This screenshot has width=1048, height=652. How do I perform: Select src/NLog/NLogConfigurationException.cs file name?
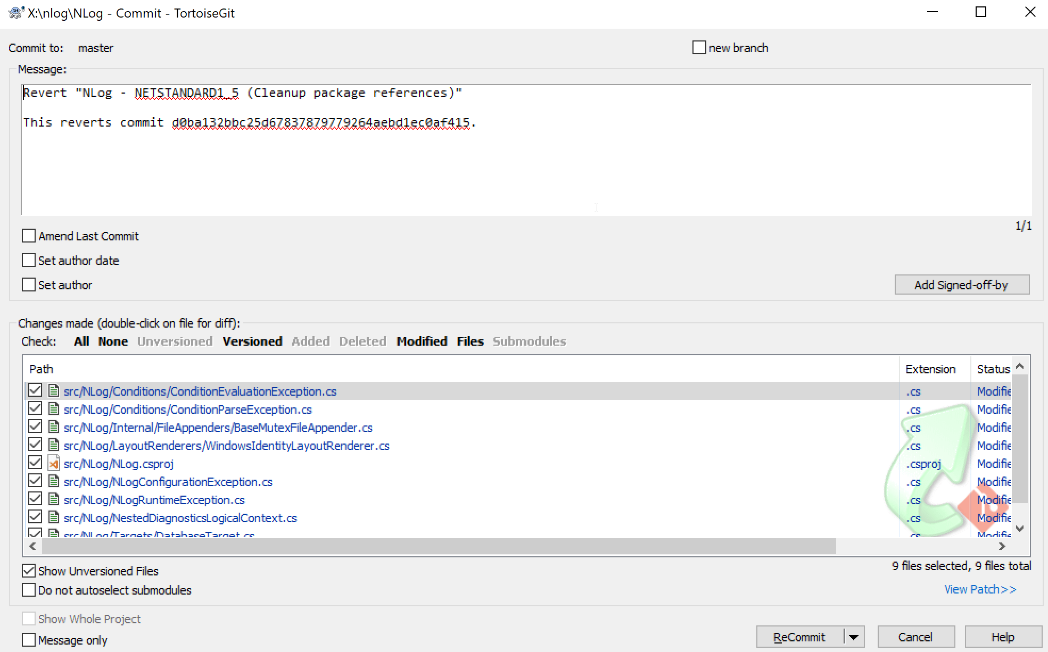pos(168,482)
